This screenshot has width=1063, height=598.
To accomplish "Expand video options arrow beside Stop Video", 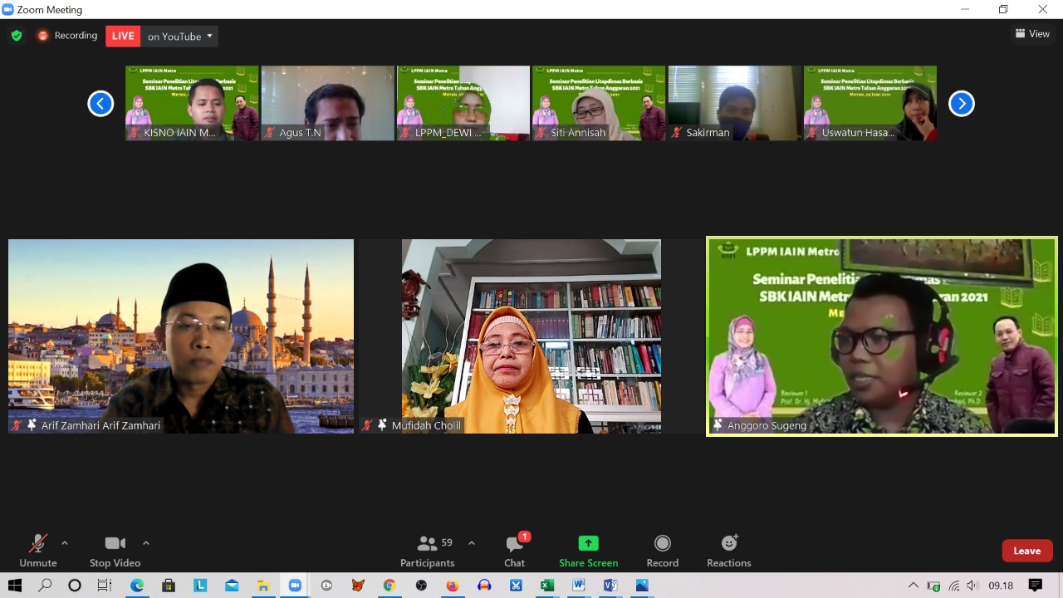I will [146, 543].
